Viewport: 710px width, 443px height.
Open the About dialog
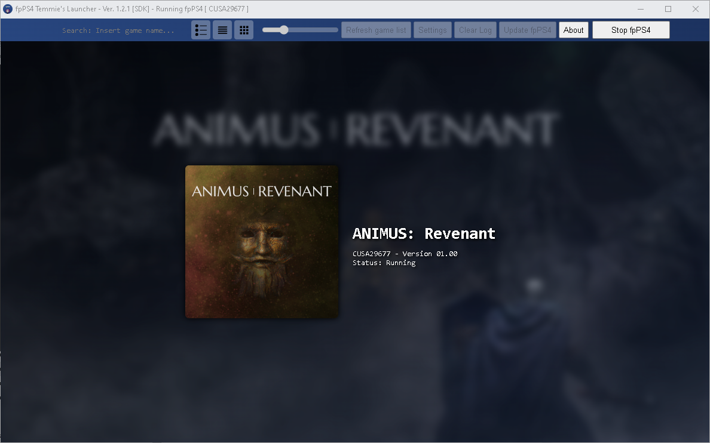click(573, 29)
